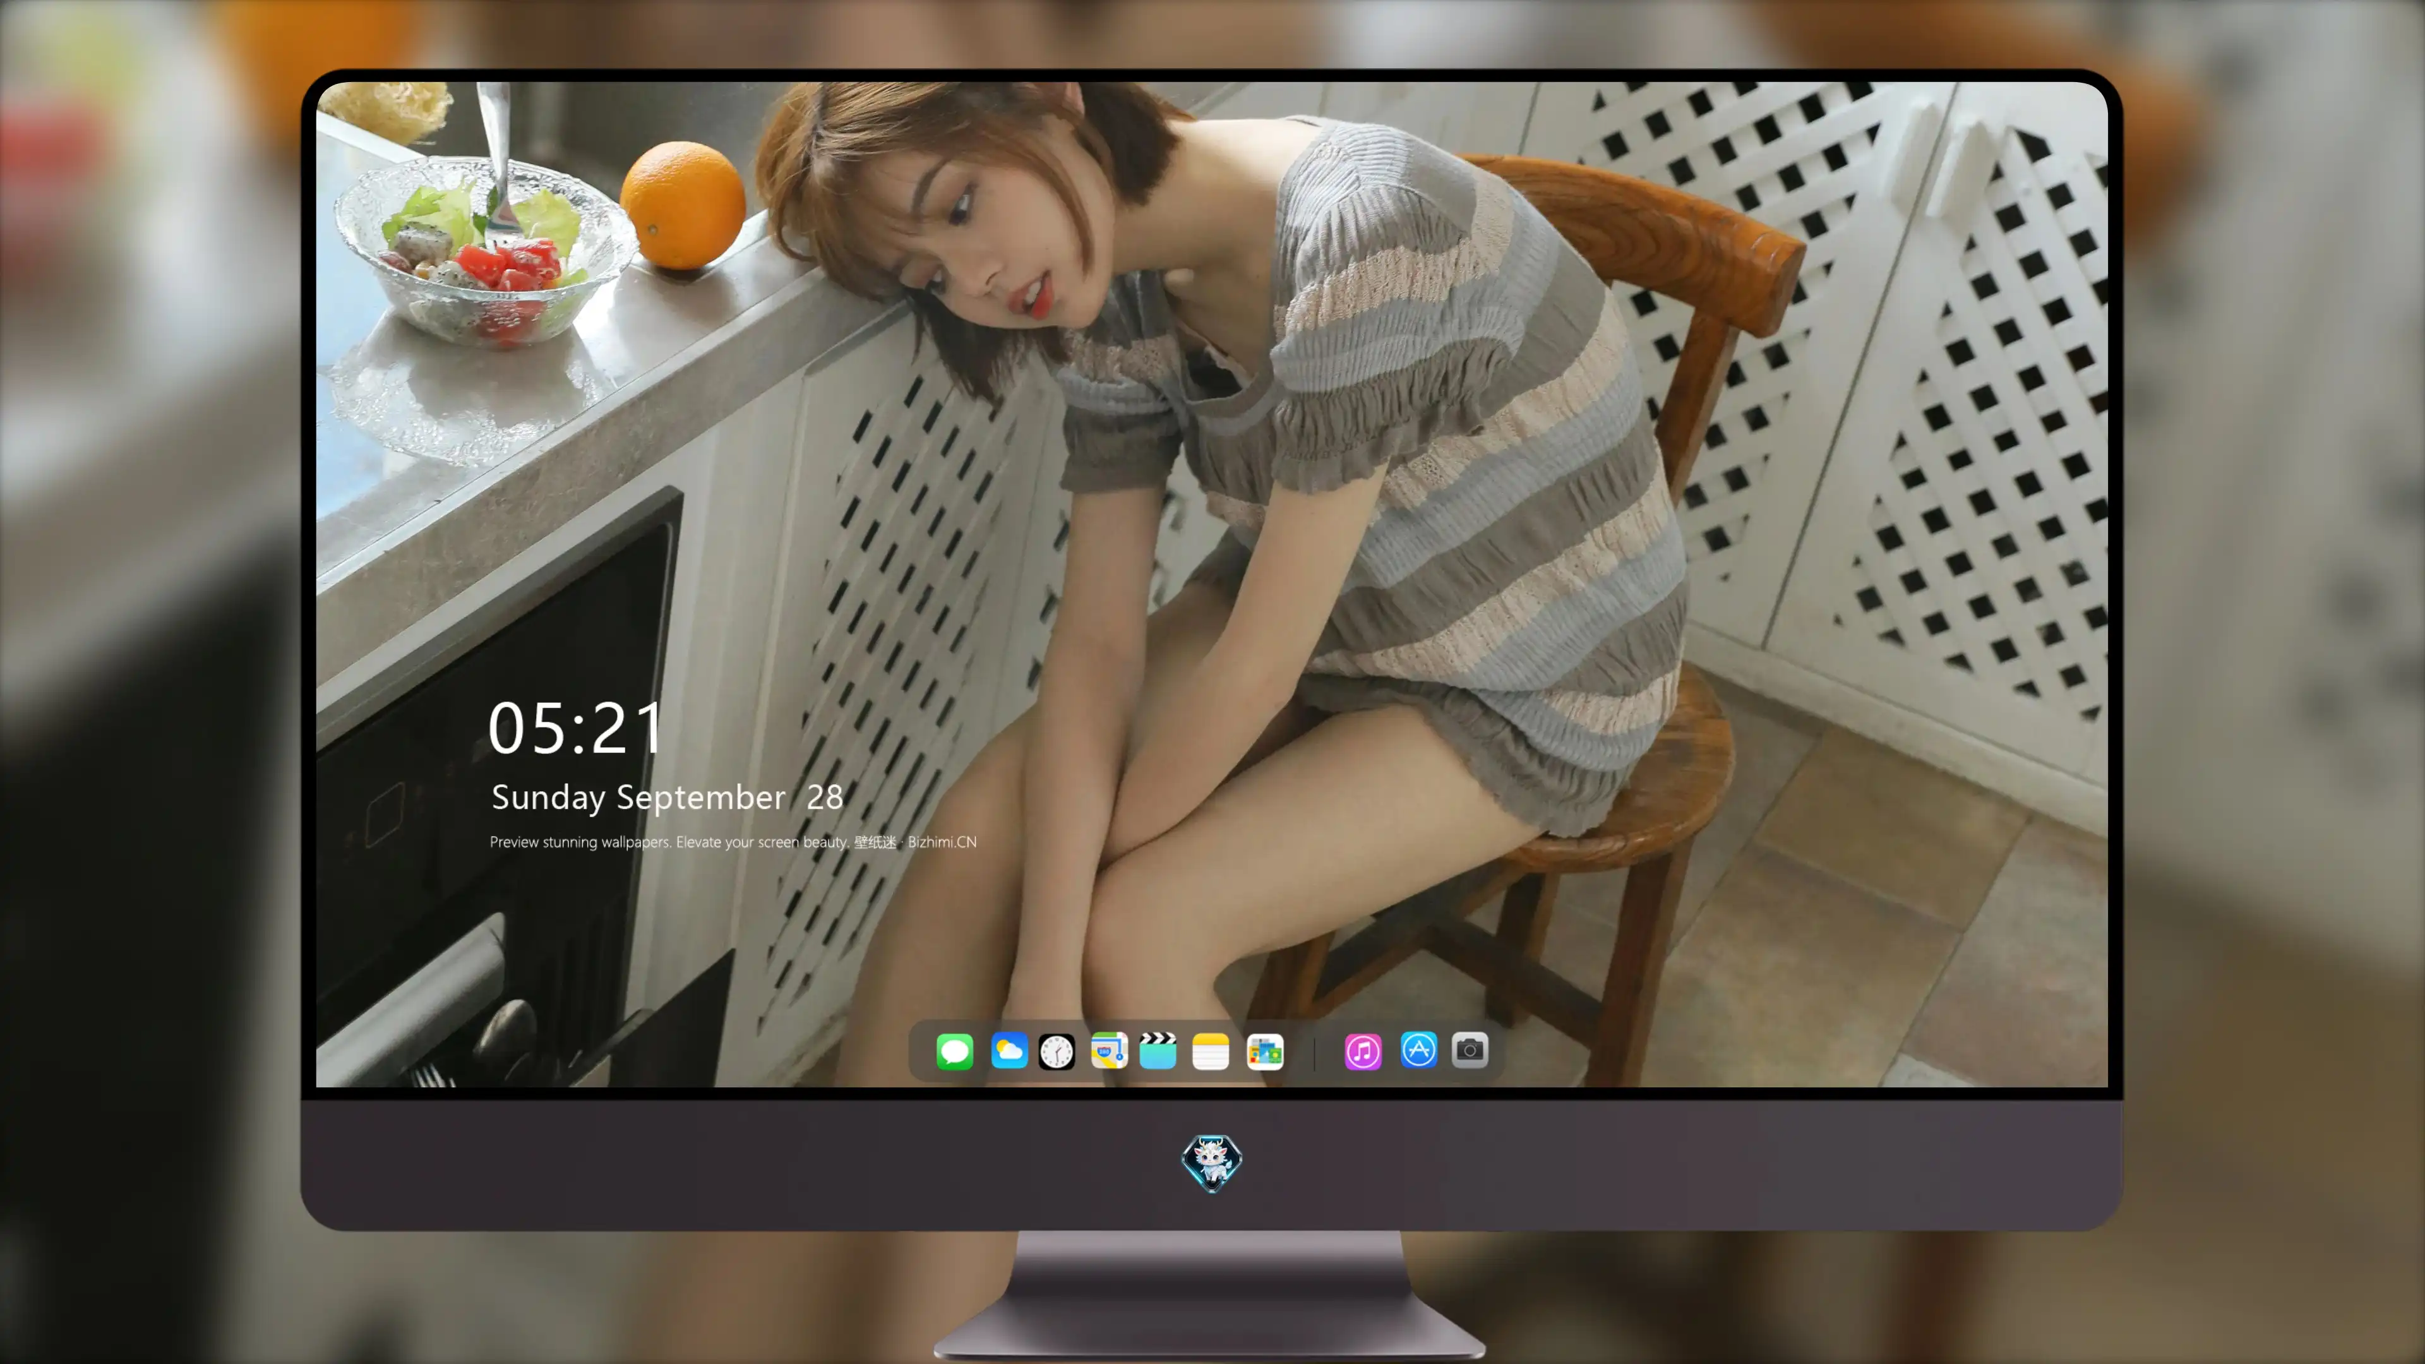Open the photo collage app icon in dock
This screenshot has width=2425, height=1364.
pyautogui.click(x=1265, y=1051)
